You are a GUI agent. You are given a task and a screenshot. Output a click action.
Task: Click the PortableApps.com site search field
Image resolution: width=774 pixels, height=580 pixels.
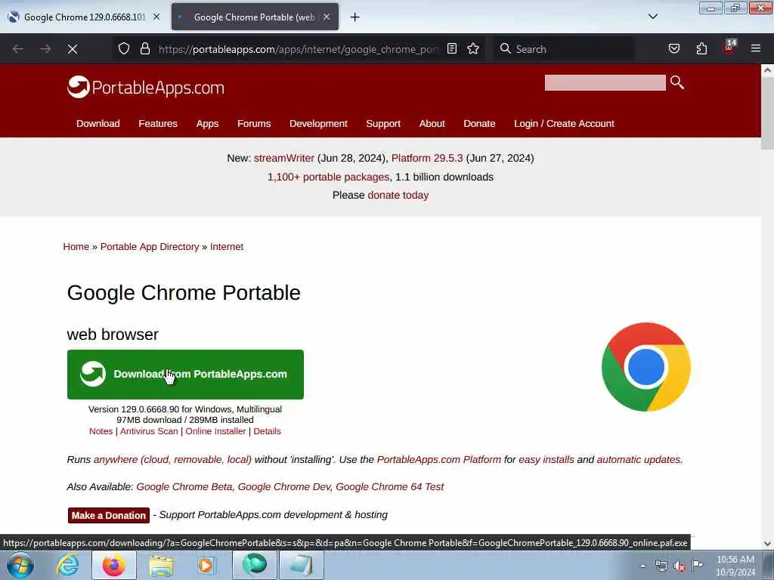pos(605,82)
